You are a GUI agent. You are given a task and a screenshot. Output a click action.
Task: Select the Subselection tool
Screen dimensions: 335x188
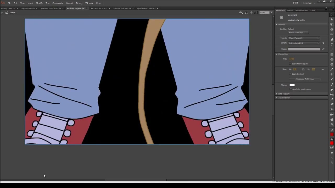pos(332,20)
